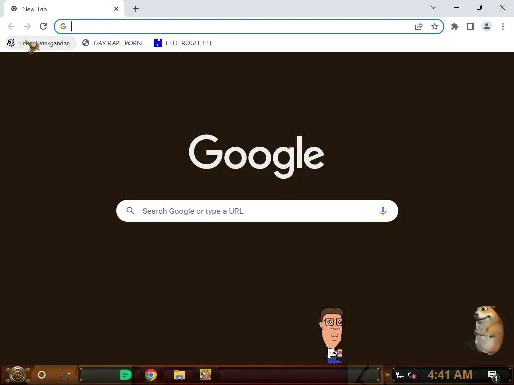Open a new tab with the plus button
The image size is (514, 385).
point(136,9)
